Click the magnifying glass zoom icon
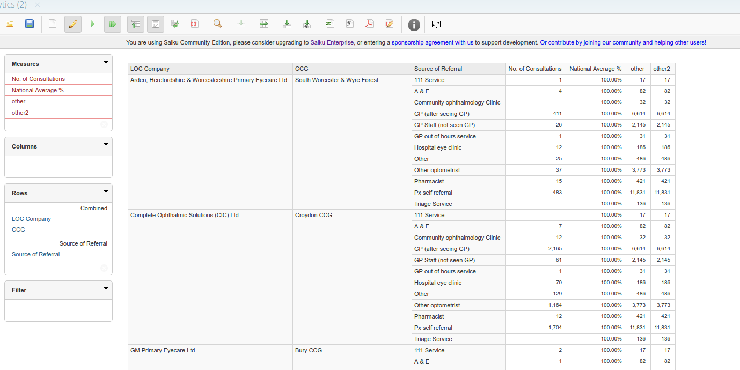 [217, 24]
